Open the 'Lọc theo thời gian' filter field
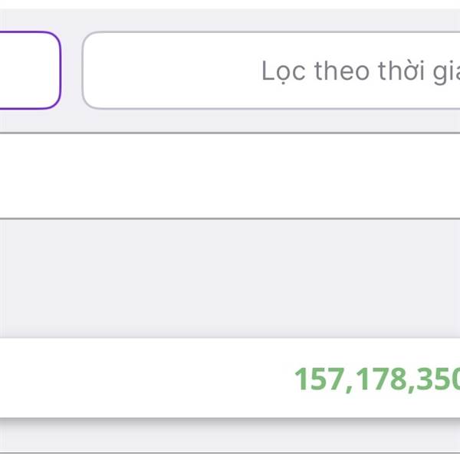 271,71
